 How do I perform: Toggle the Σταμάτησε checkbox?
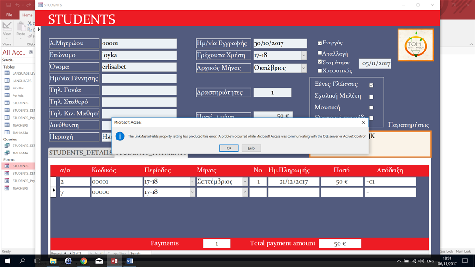click(320, 62)
